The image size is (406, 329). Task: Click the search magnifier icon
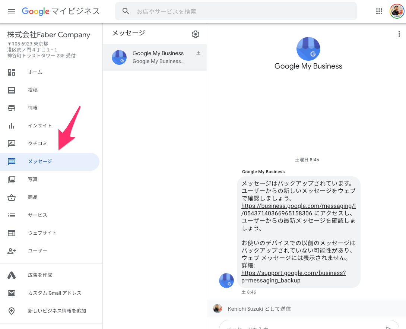pyautogui.click(x=126, y=11)
